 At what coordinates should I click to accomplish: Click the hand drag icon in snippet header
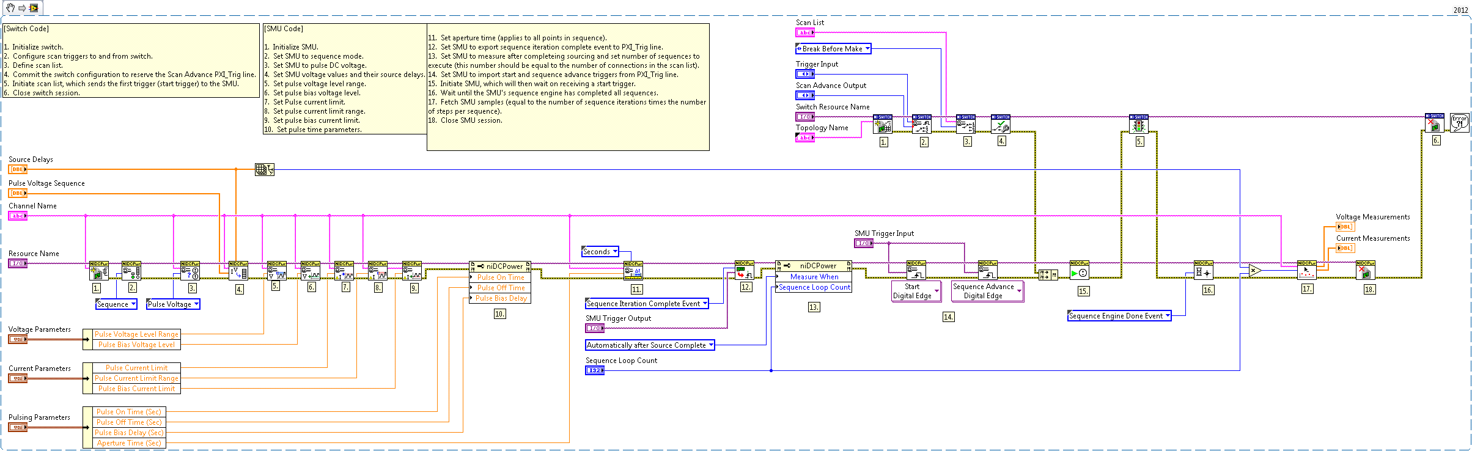[10, 8]
